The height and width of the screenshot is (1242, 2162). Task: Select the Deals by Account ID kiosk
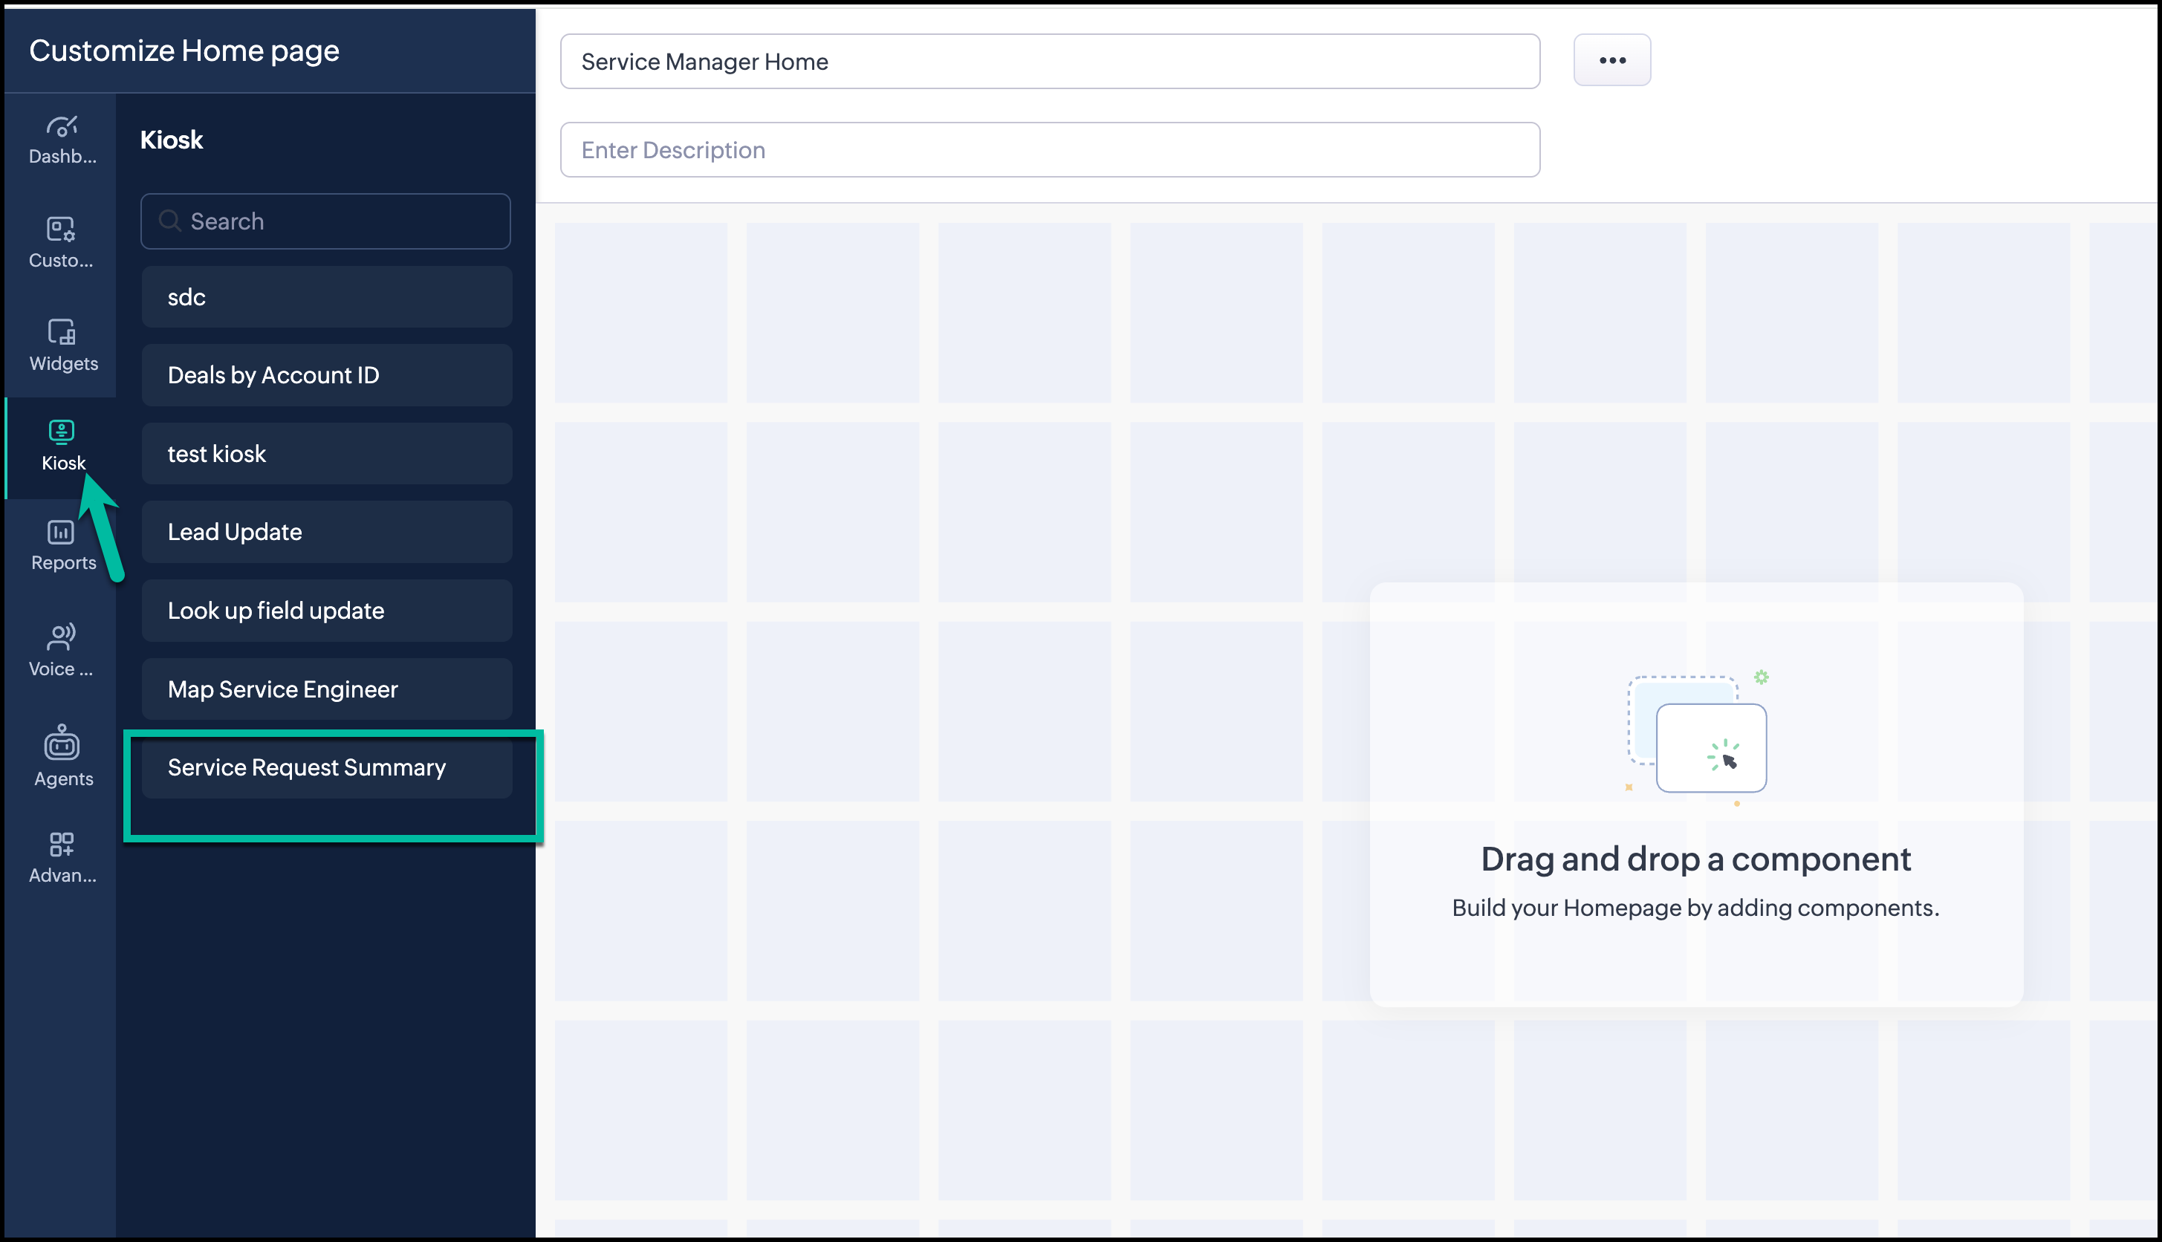click(x=327, y=375)
